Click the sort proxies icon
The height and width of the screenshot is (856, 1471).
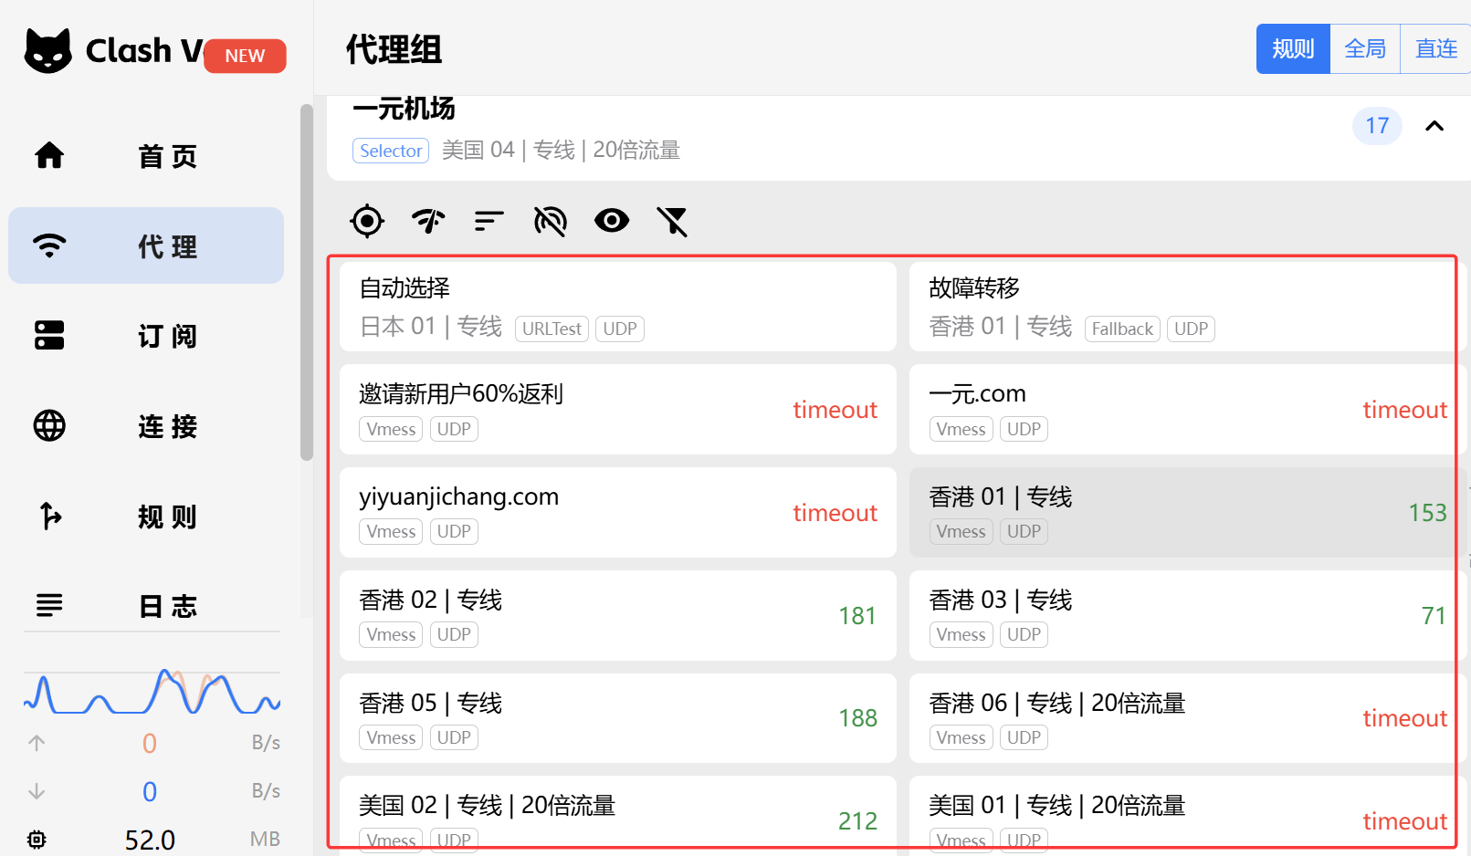pyautogui.click(x=489, y=221)
